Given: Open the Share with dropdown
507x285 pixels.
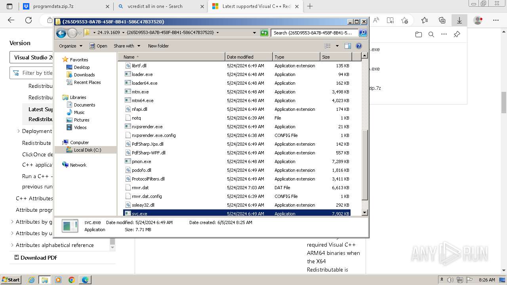Looking at the screenshot, I should [x=127, y=46].
